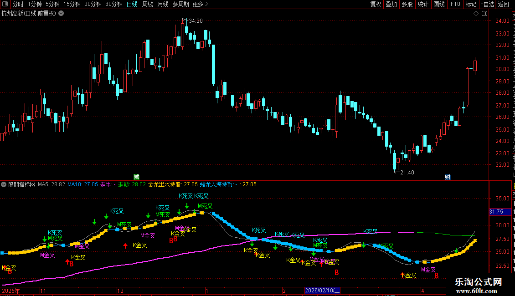This screenshot has height=296, width=515.
Task: Click the green 减 marker on chart
Action: tap(137, 177)
